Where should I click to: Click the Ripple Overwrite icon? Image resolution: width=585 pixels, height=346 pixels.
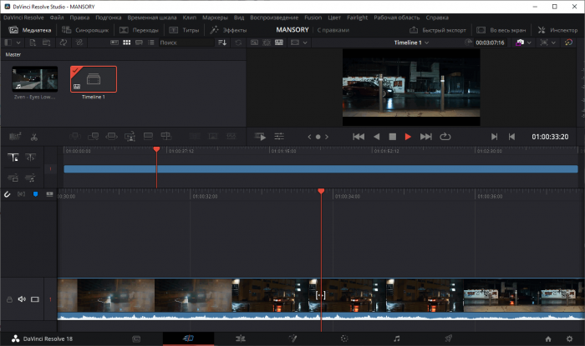coord(111,137)
